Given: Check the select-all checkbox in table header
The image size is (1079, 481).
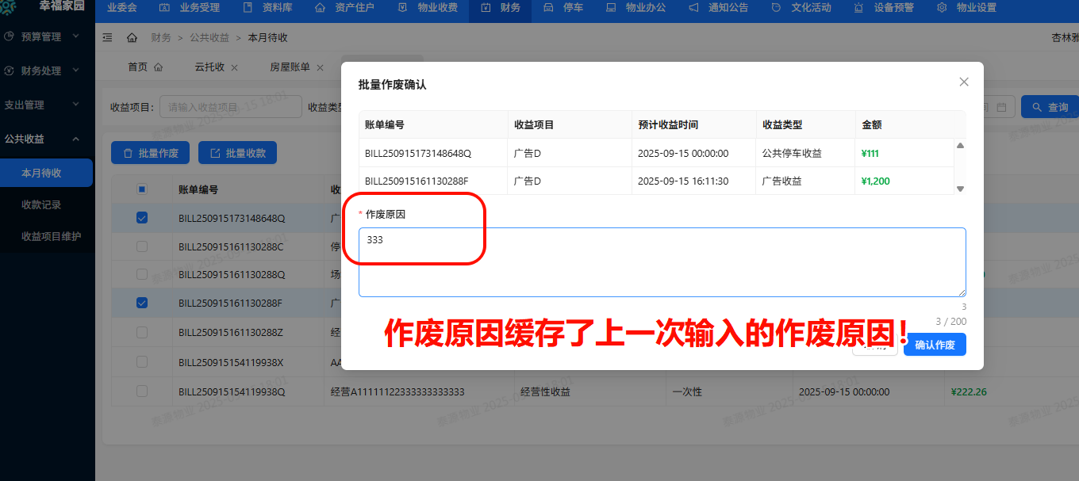Looking at the screenshot, I should coord(142,189).
